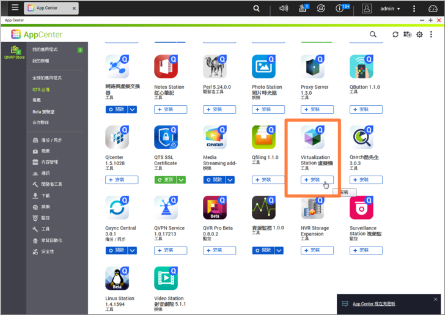The width and height of the screenshot is (445, 315).
Task: Open AppCenter settings gear icon
Action: (x=419, y=35)
